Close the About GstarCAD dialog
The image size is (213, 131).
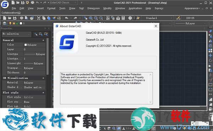[x=156, y=26]
